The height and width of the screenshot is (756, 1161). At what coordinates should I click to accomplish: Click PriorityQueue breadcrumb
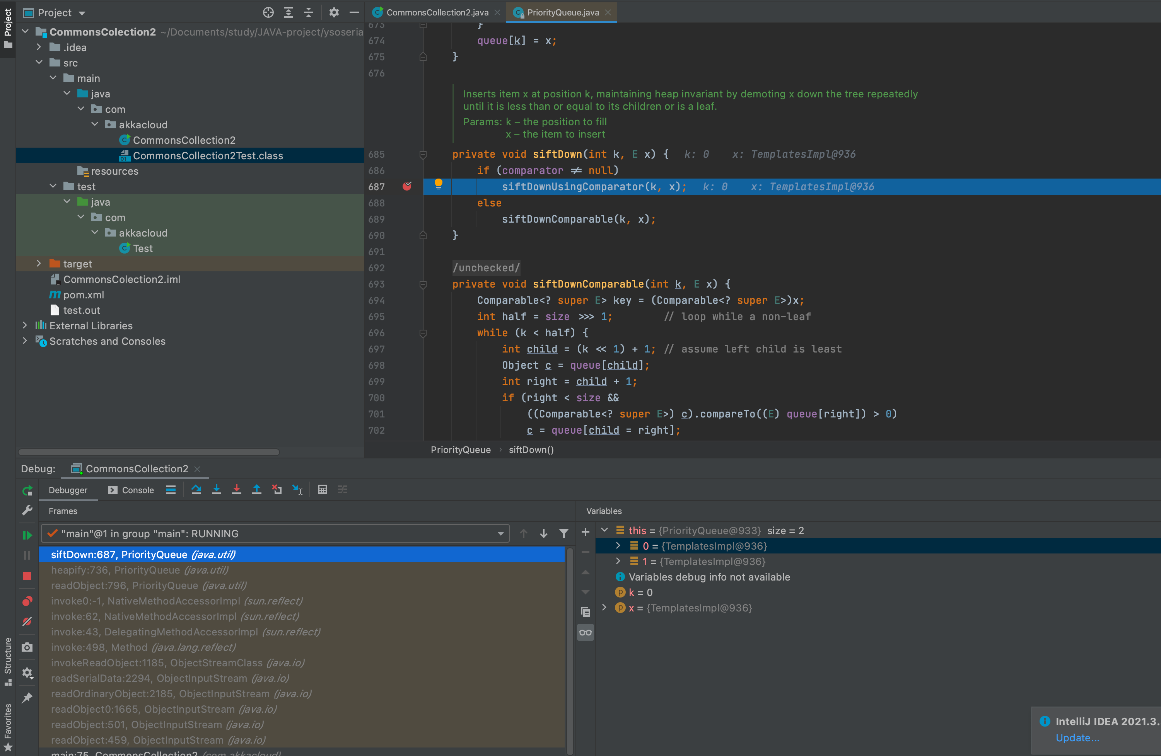[461, 450]
